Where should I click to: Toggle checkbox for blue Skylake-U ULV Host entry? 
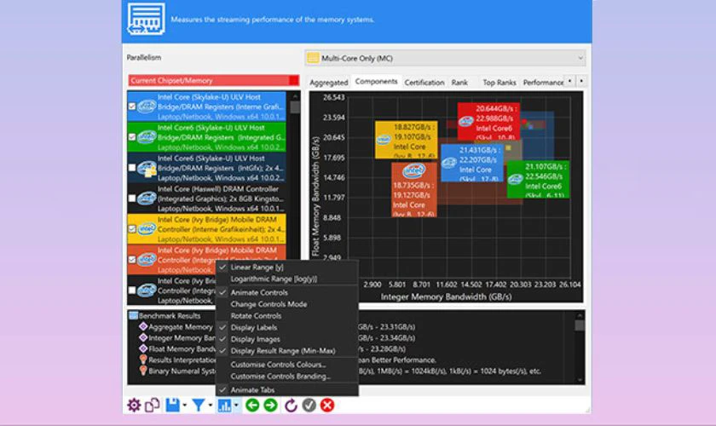[x=132, y=106]
